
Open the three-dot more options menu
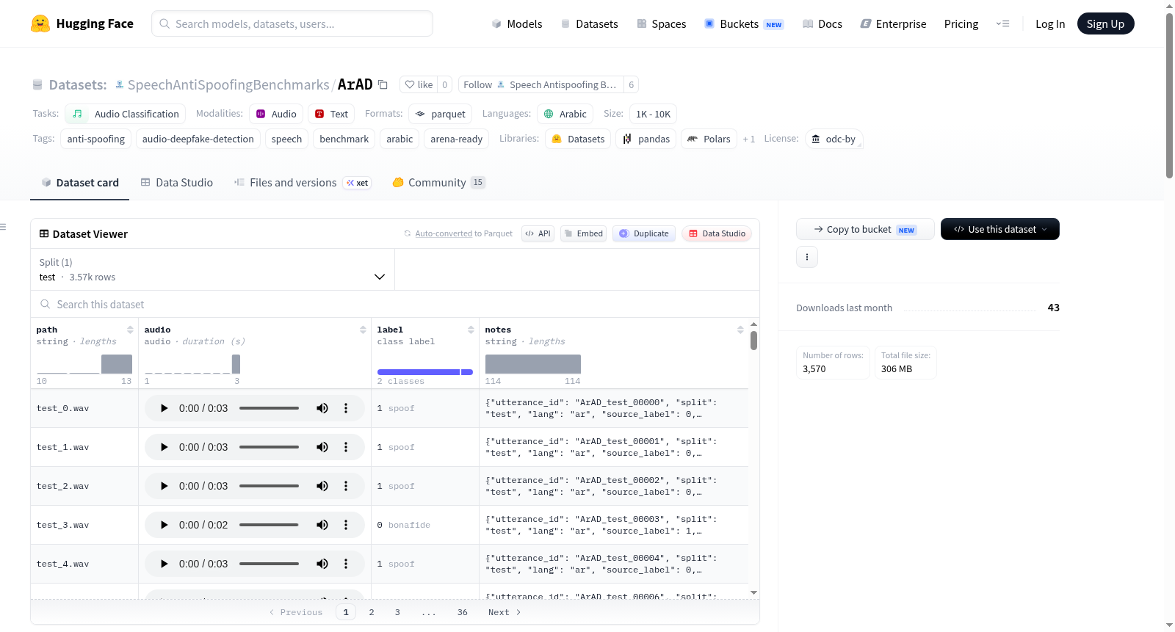click(807, 257)
